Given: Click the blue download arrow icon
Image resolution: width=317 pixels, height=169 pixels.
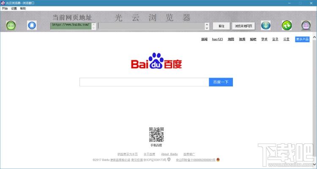Looking at the screenshot, I should pos(266,25).
